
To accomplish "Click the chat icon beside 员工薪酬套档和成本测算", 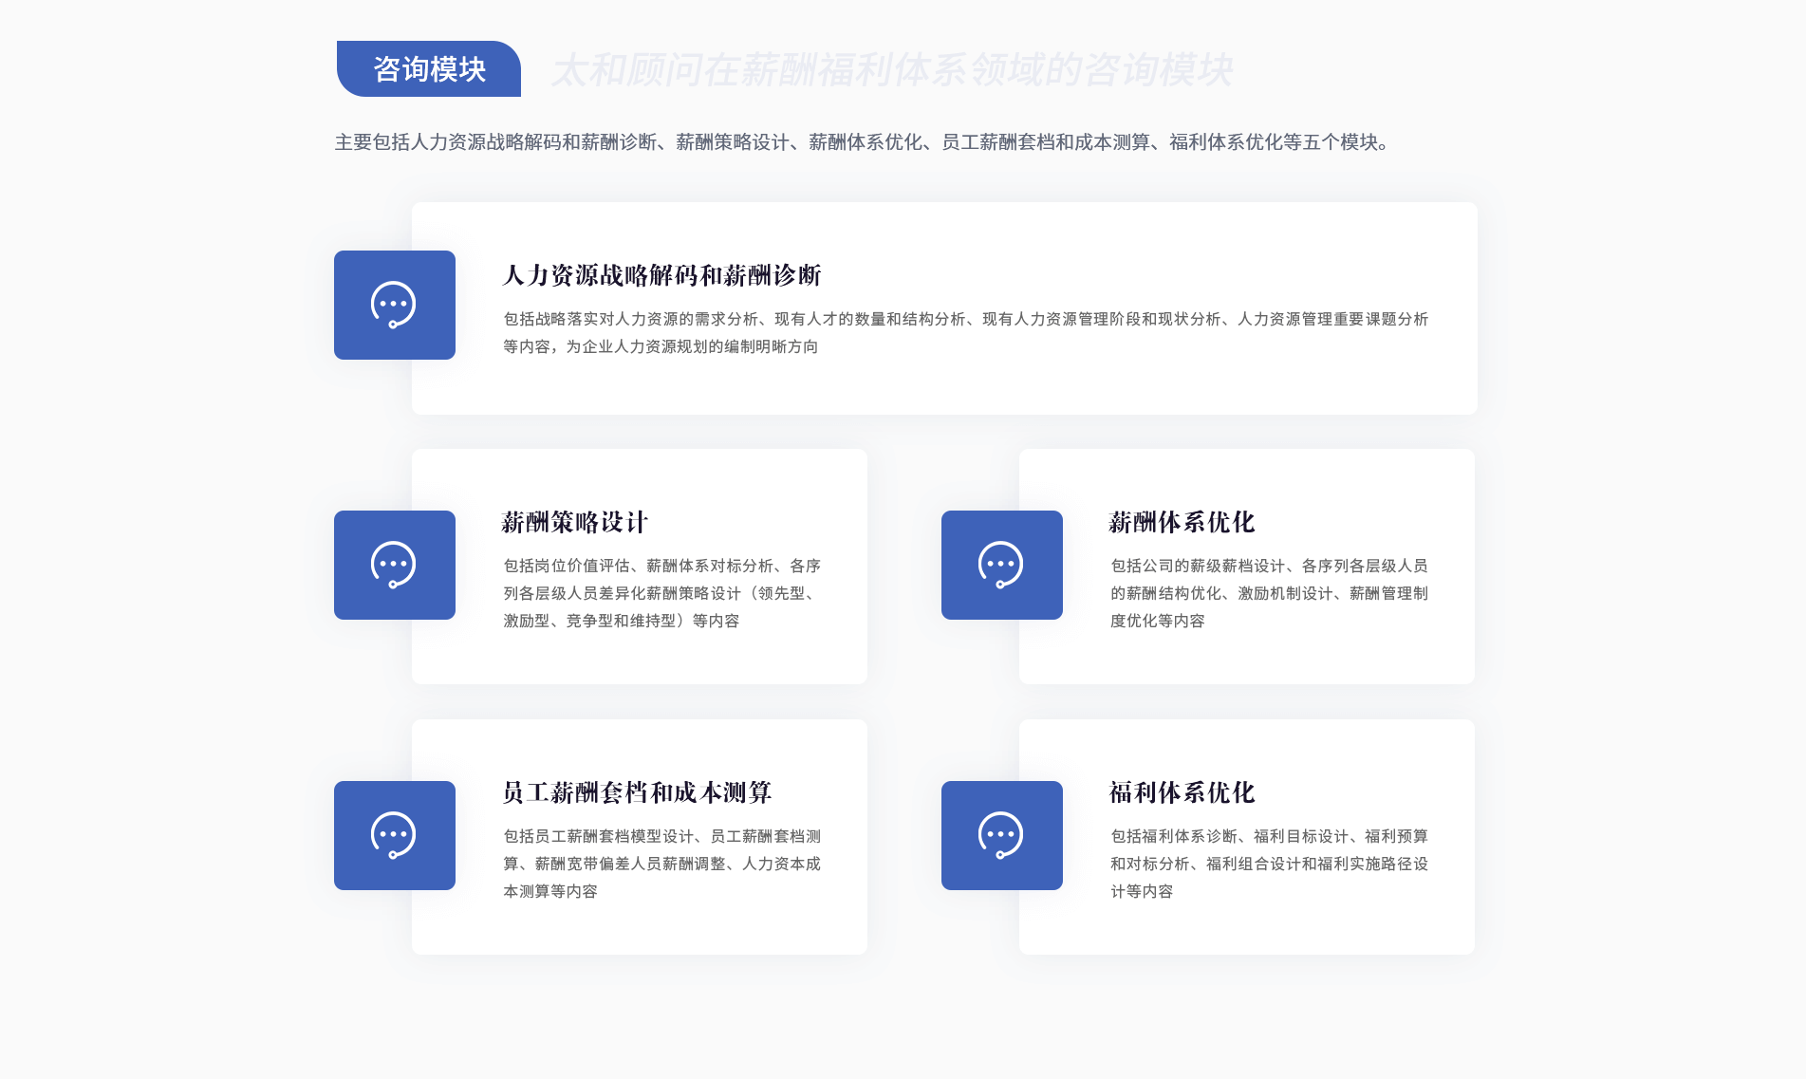I will click(395, 835).
